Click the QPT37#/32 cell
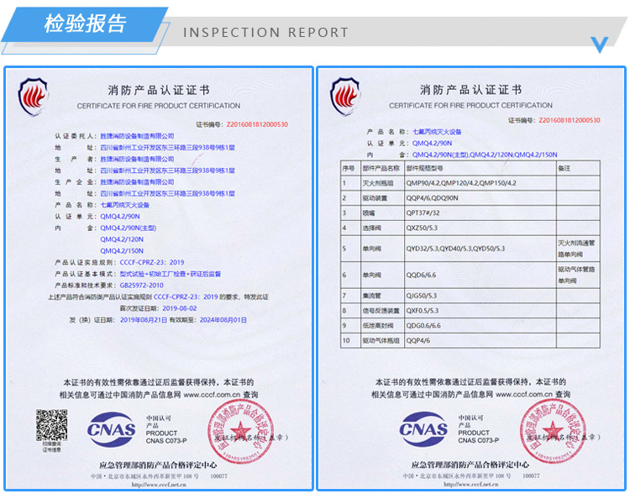Viewport: 630px width, 499px height. 480,213
